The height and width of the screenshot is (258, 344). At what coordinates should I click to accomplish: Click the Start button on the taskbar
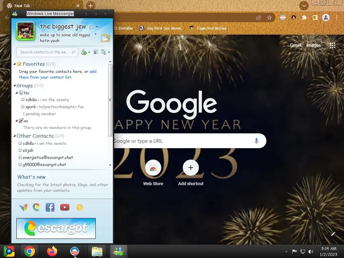coord(9,251)
